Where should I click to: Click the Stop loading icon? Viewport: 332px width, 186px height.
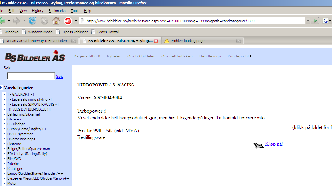pos(44,21)
